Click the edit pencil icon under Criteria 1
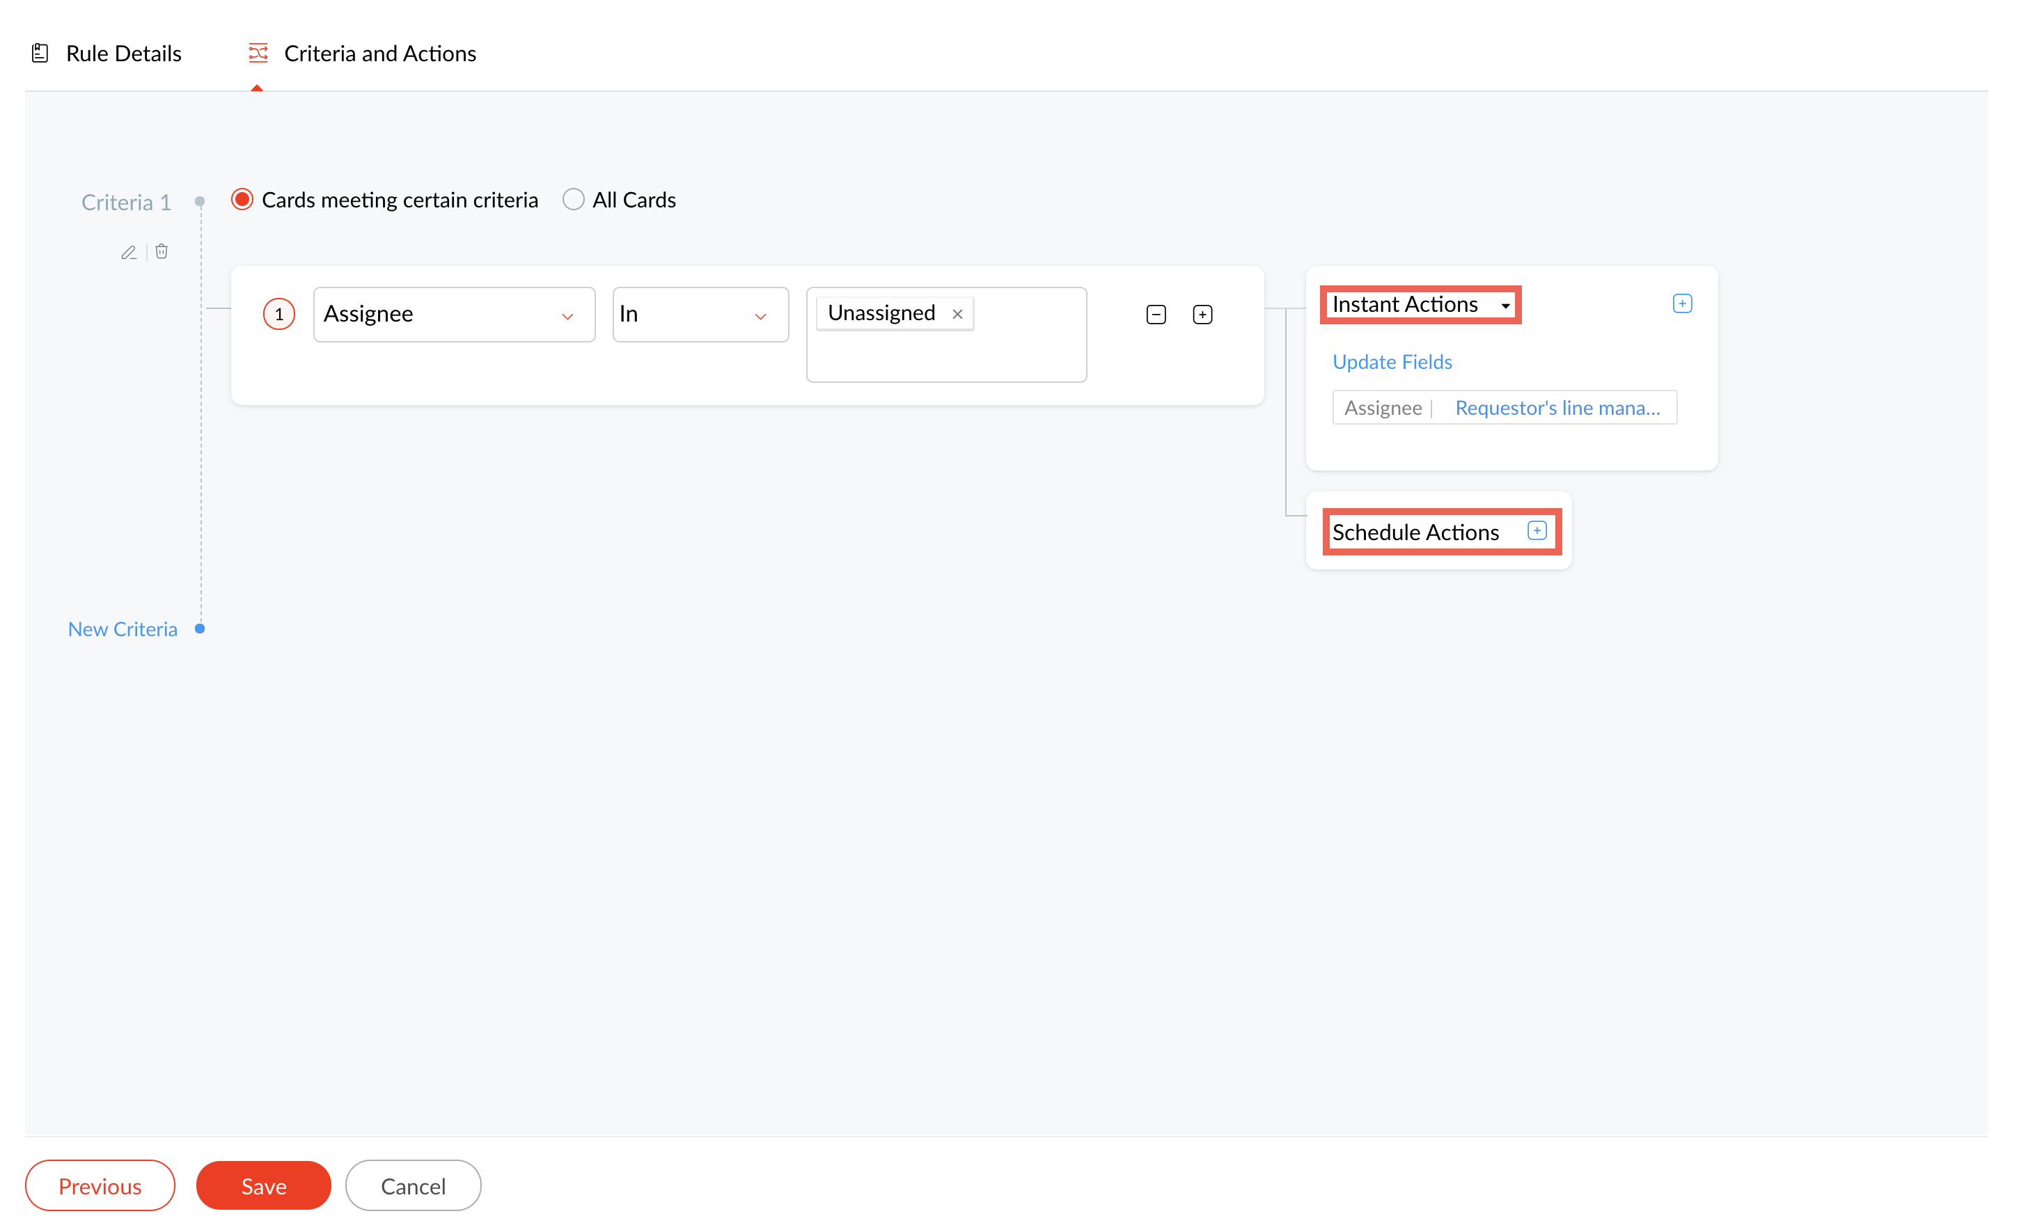Screen dimensions: 2019x1232 [129, 252]
